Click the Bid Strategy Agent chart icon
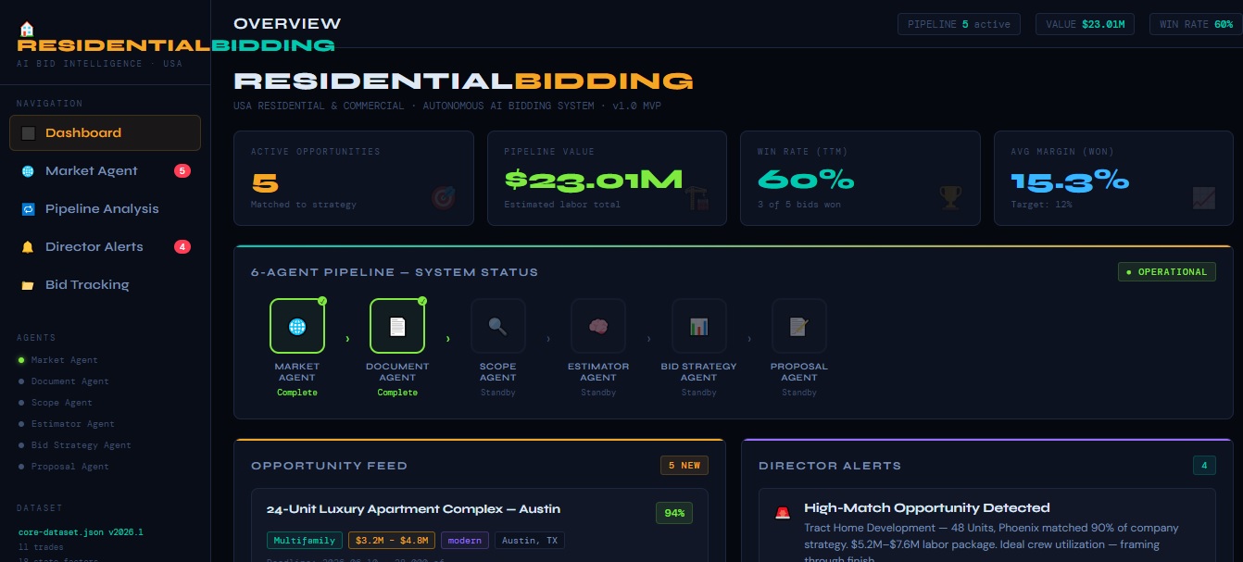Viewport: 1243px width, 562px height. [x=698, y=326]
